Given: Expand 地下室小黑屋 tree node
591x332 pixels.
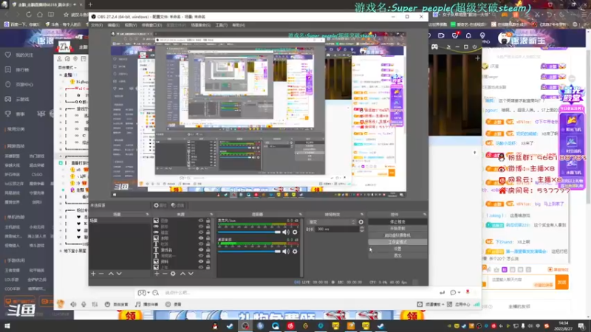Looking at the screenshot, I should pos(61,251).
